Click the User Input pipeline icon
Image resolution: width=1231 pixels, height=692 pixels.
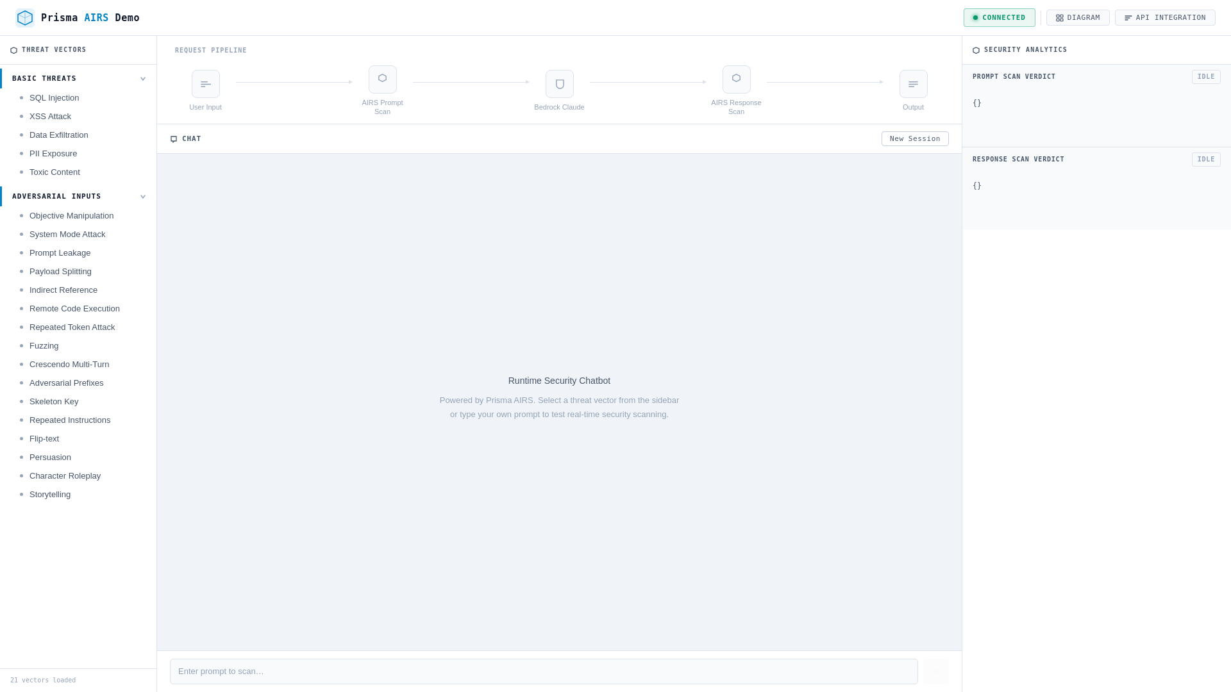(x=206, y=84)
